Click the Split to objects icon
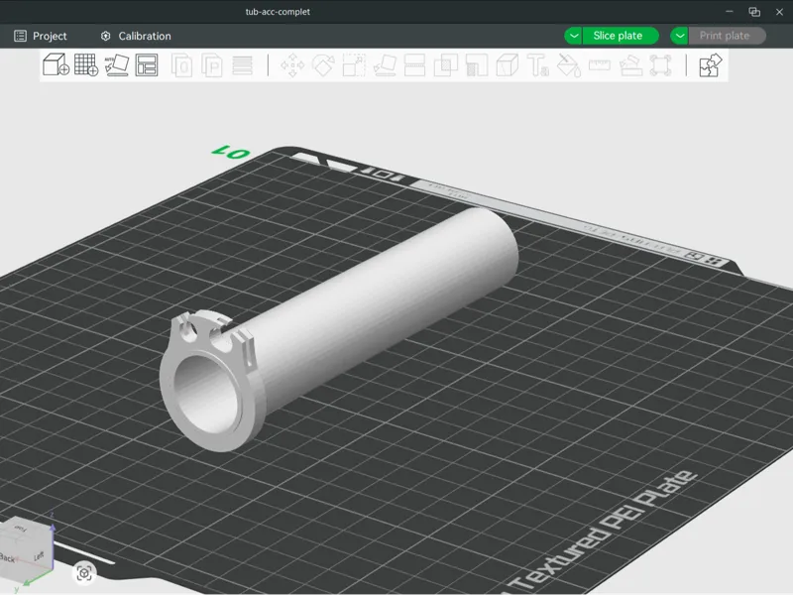This screenshot has height=595, width=793. coord(182,65)
